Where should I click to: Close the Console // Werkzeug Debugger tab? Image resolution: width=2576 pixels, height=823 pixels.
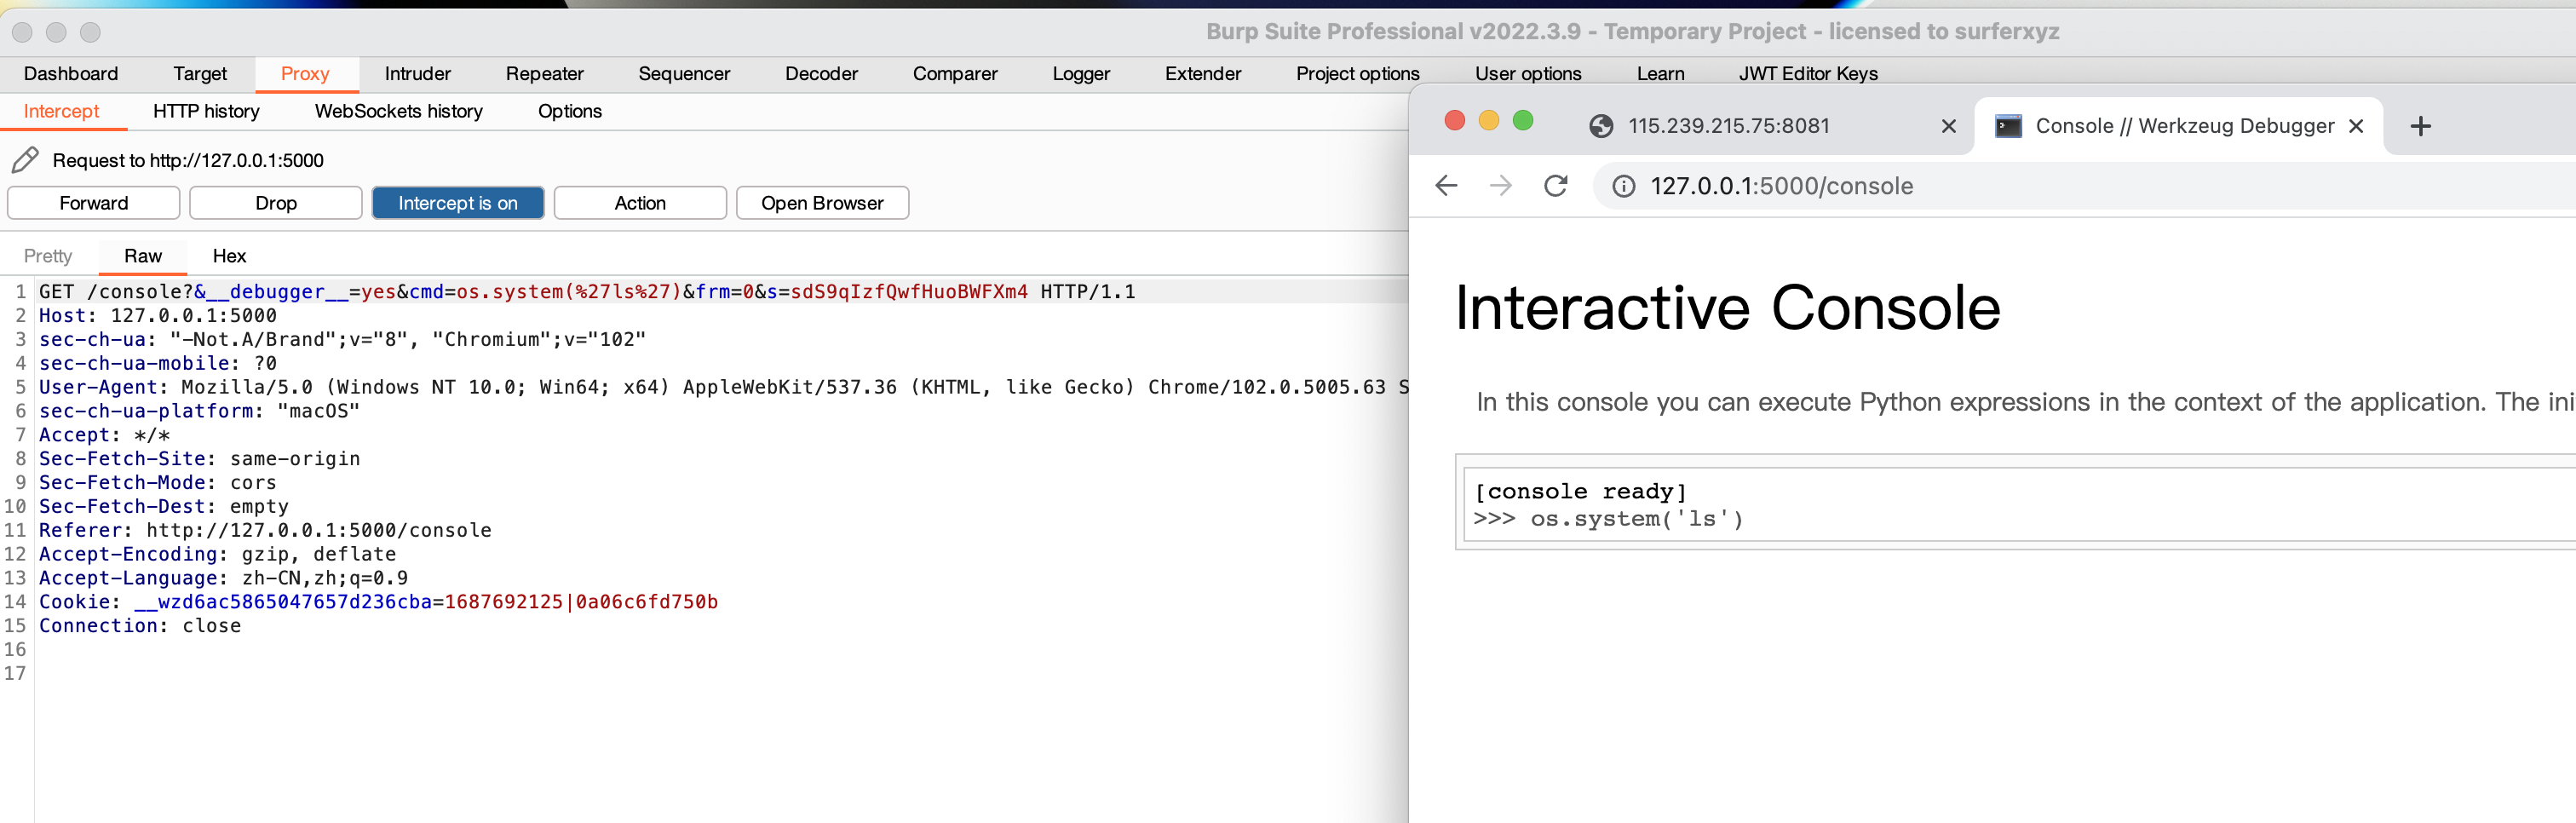click(2356, 126)
